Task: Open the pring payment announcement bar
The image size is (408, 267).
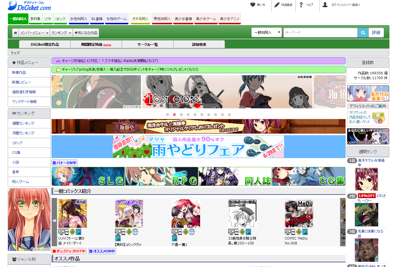Action: coord(198,69)
